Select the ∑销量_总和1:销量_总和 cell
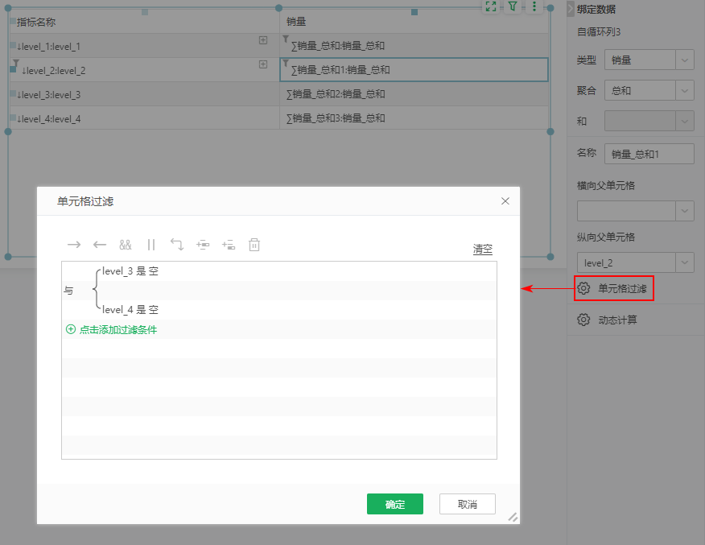Screen dimensions: 705x545 click(x=414, y=70)
